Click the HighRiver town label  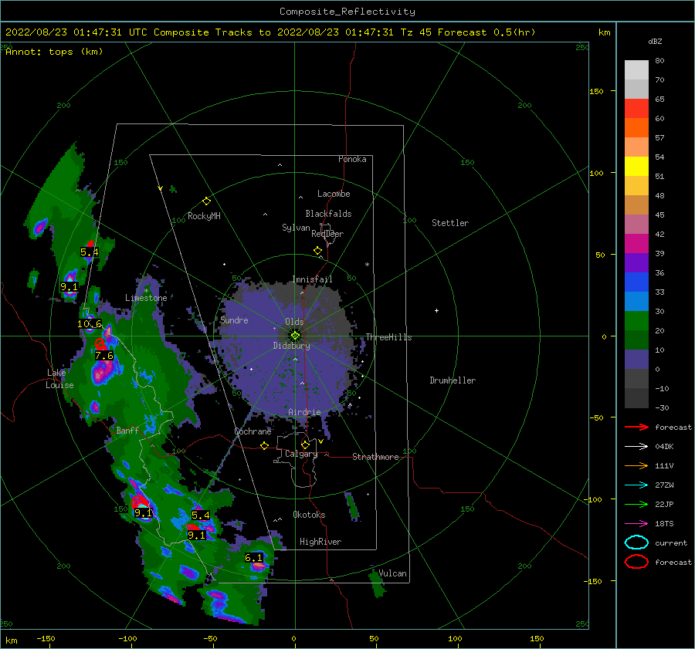[320, 542]
